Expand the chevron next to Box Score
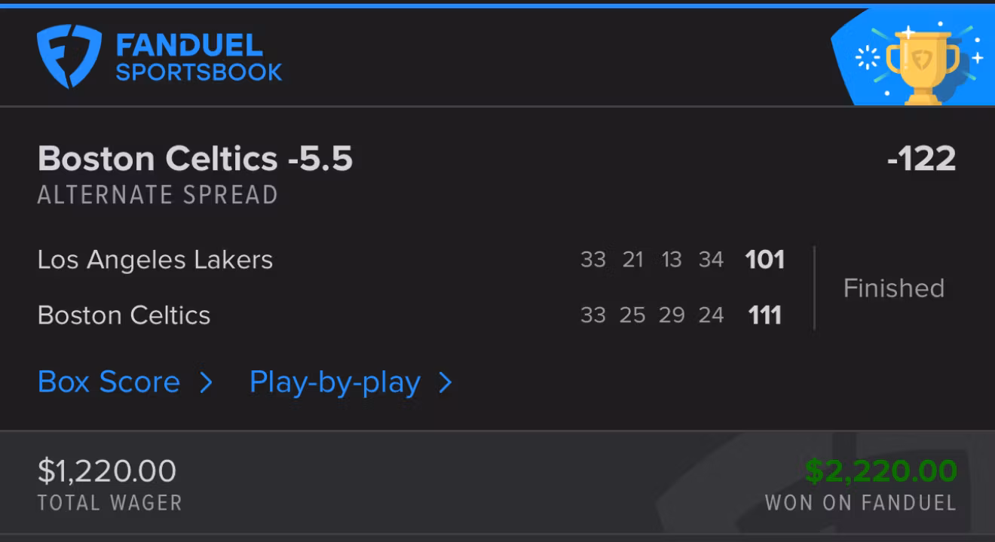The height and width of the screenshot is (542, 995). (206, 383)
